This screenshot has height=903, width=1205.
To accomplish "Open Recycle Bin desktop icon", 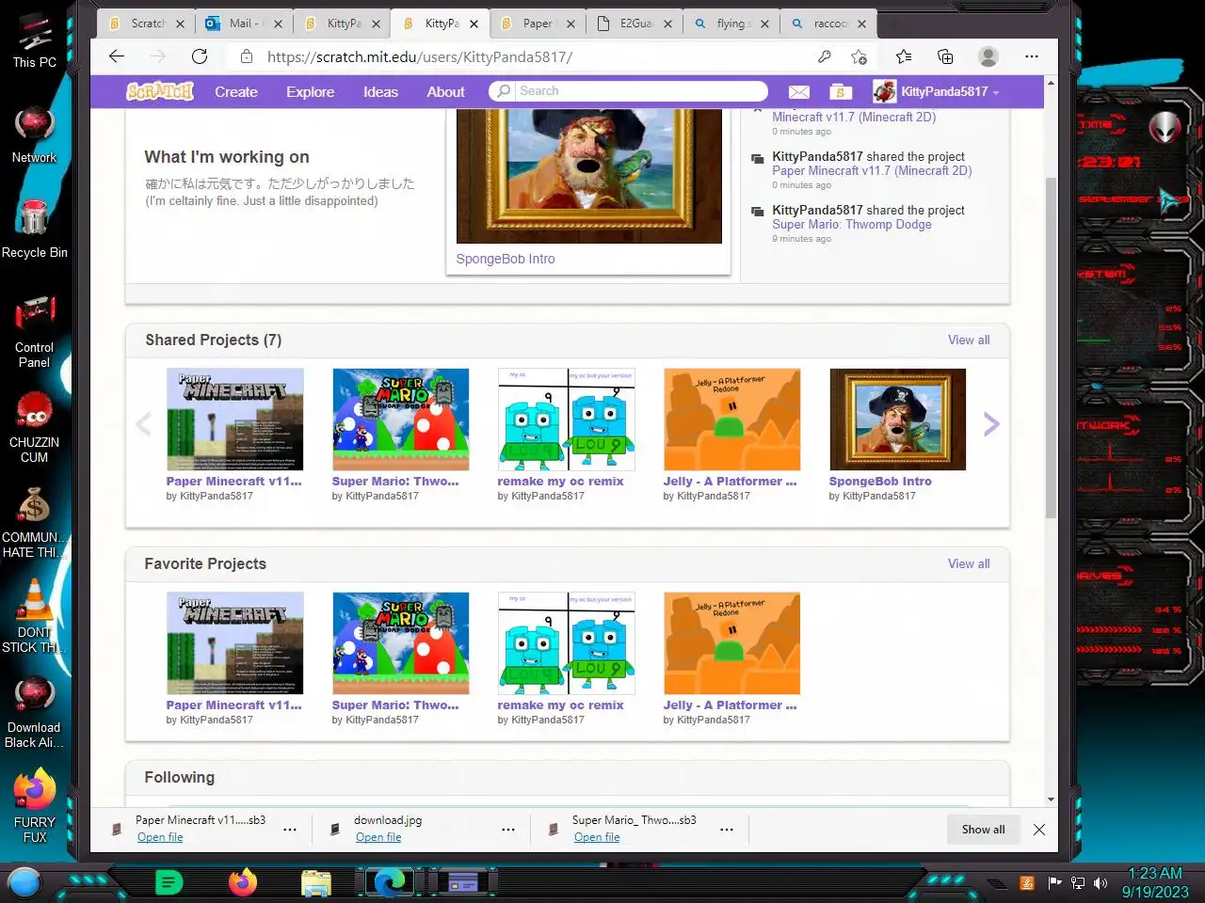I will [x=35, y=230].
